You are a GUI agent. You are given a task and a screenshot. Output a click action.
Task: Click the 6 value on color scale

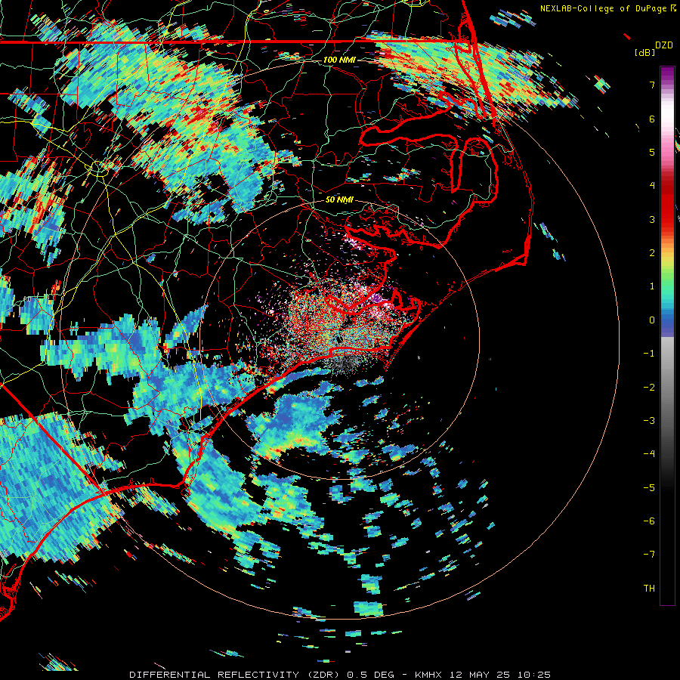(652, 119)
